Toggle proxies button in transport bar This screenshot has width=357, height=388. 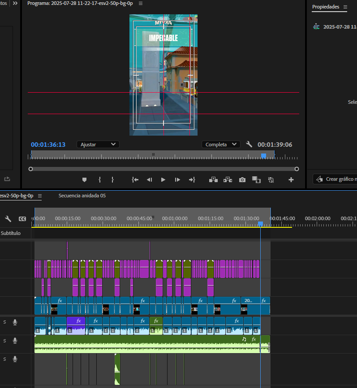coord(271,180)
